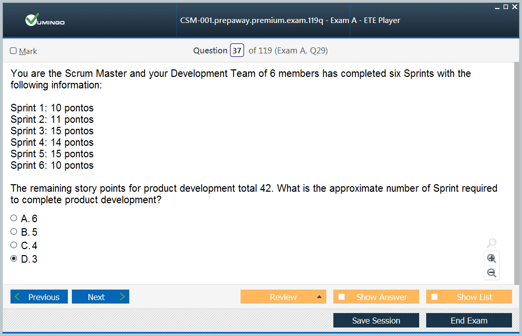Enable the Show List checkbox
The image size is (522, 336).
[435, 297]
